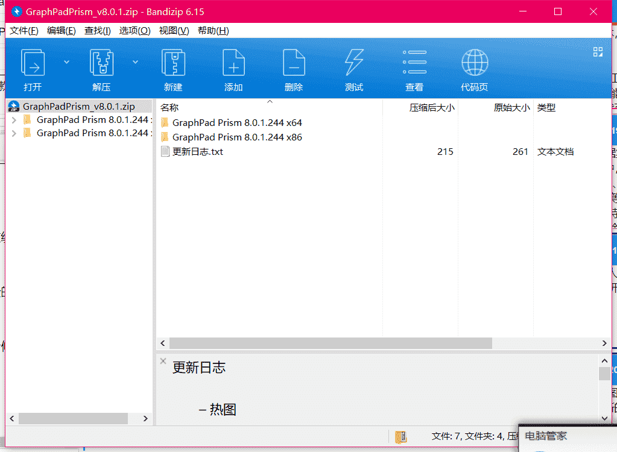Viewport: 617px width, 452px height.
Task: Click tree panel horizontal scrollbar thumb
Action: coord(73,419)
